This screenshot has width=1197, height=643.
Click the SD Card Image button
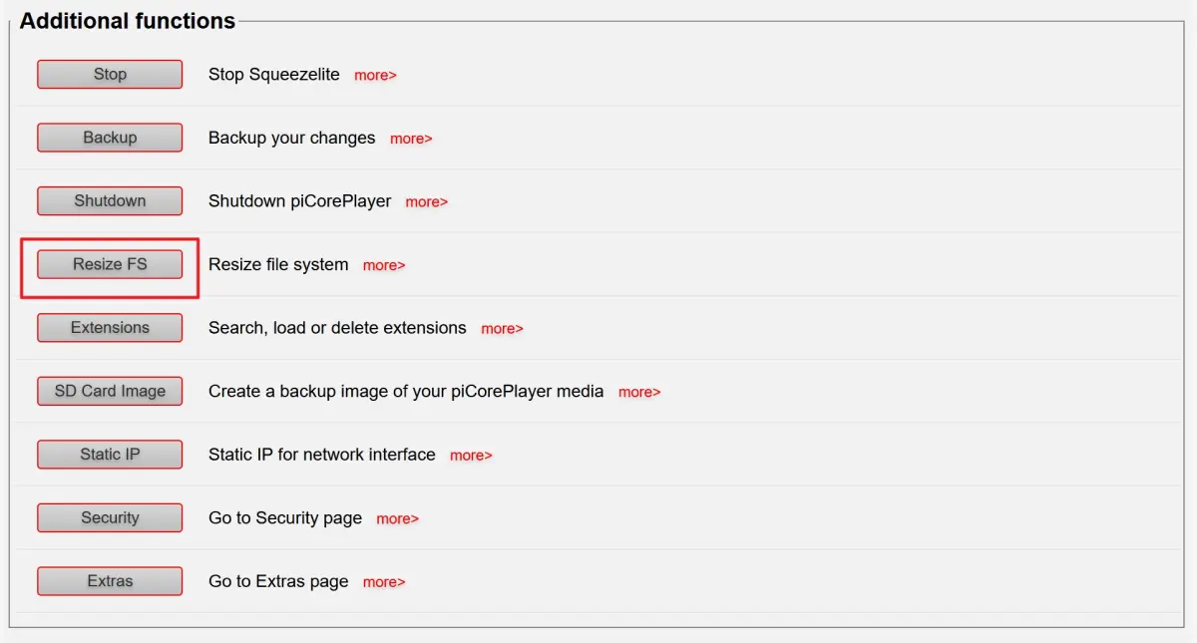pyautogui.click(x=110, y=391)
